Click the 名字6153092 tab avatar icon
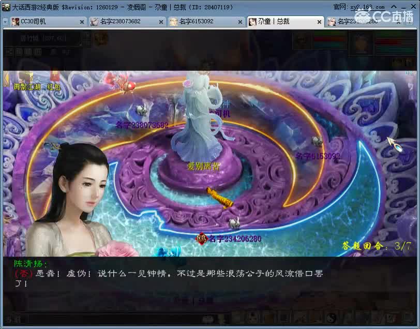Screen dimensions: 420x329 [x=174, y=22]
